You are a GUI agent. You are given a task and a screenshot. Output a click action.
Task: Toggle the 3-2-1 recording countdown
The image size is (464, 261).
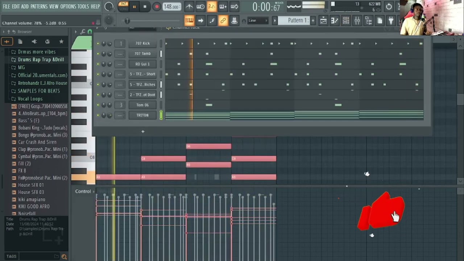(x=212, y=7)
